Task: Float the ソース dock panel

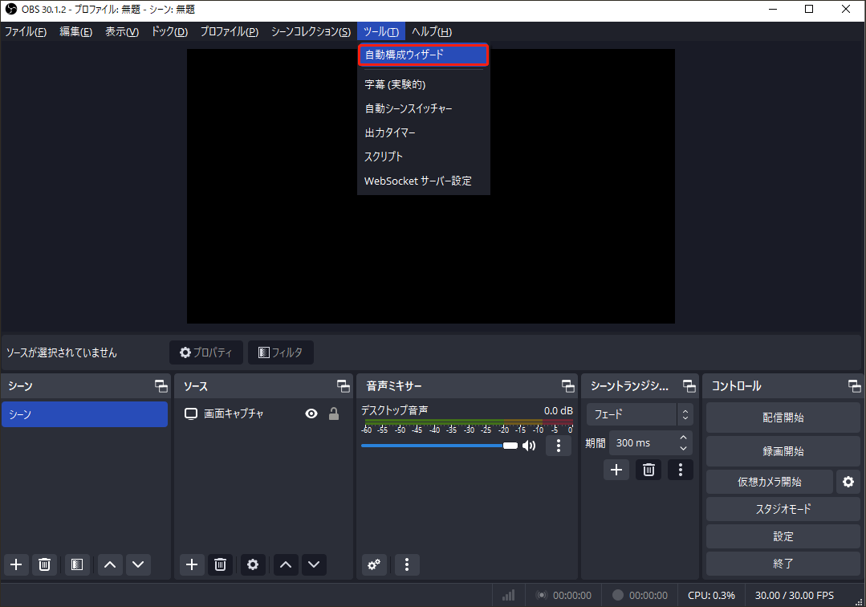Action: 343,386
